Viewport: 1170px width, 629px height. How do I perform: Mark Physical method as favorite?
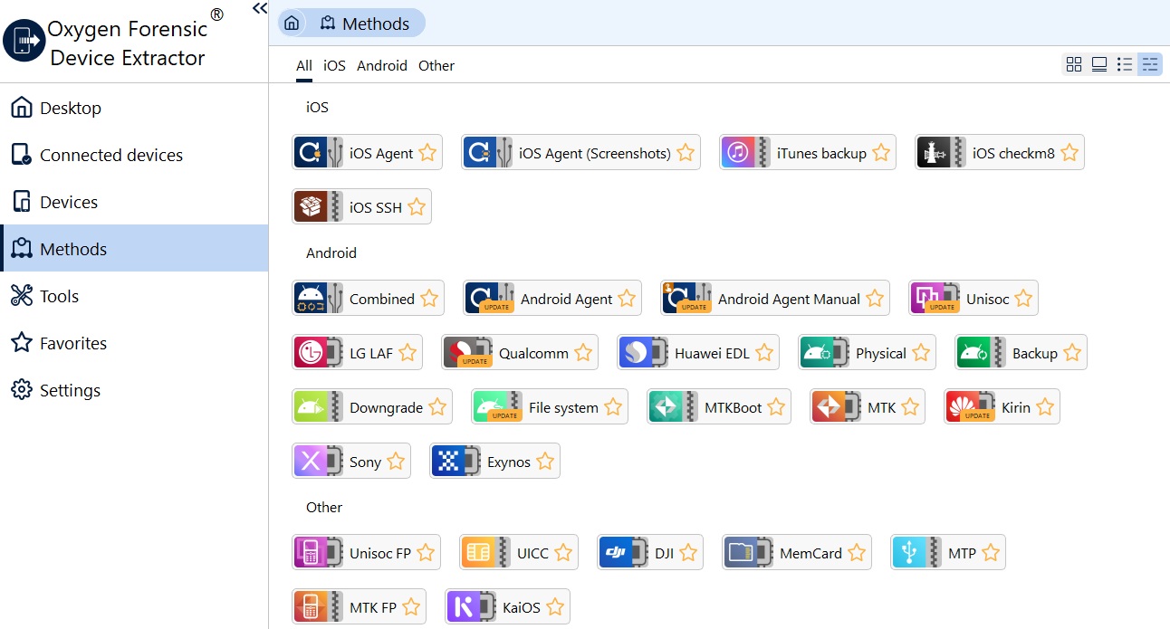tap(921, 353)
